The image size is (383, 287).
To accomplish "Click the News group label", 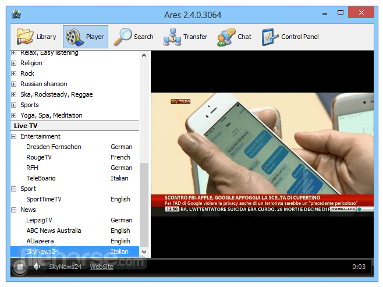I will pyautogui.click(x=28, y=210).
